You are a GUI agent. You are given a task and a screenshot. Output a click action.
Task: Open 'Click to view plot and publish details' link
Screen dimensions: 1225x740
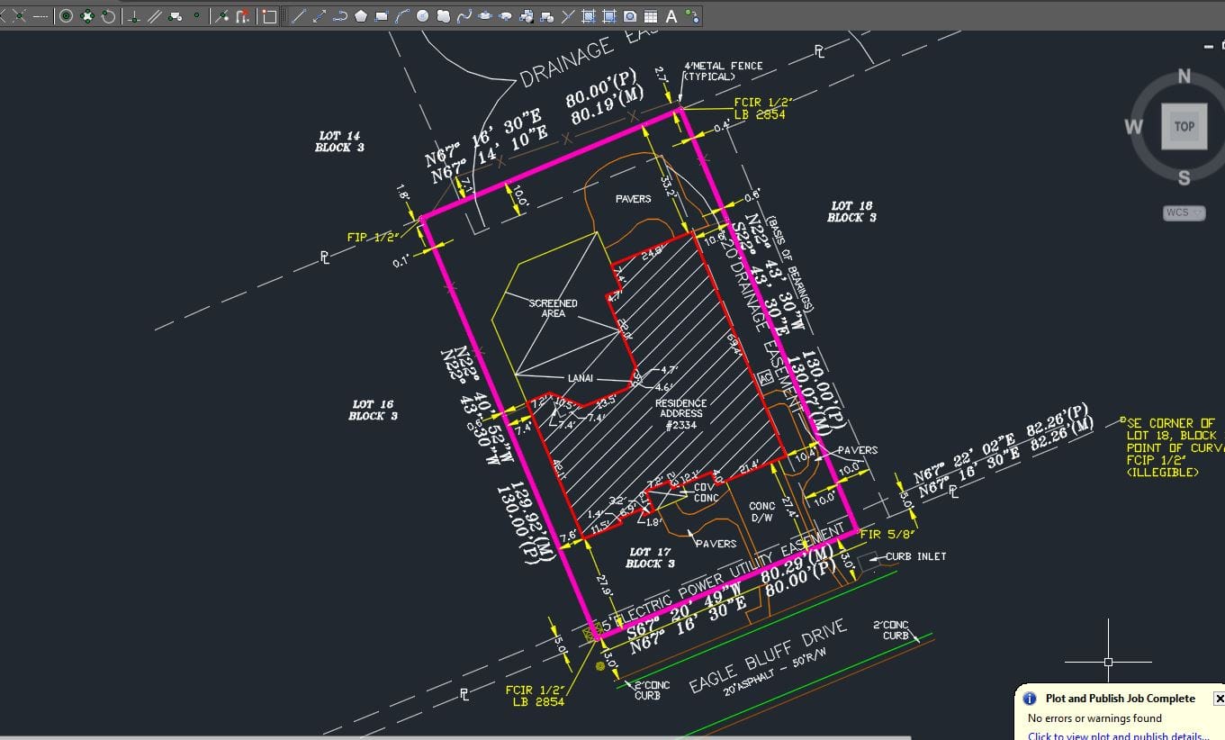point(1118,735)
